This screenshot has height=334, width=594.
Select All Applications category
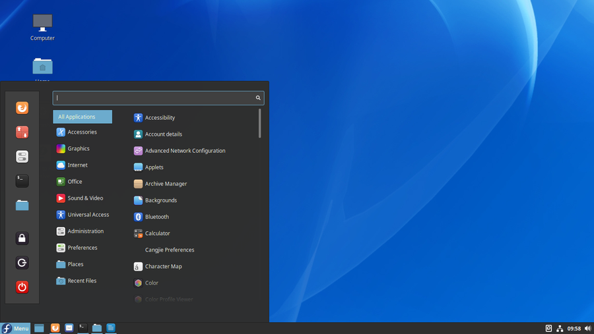click(82, 117)
